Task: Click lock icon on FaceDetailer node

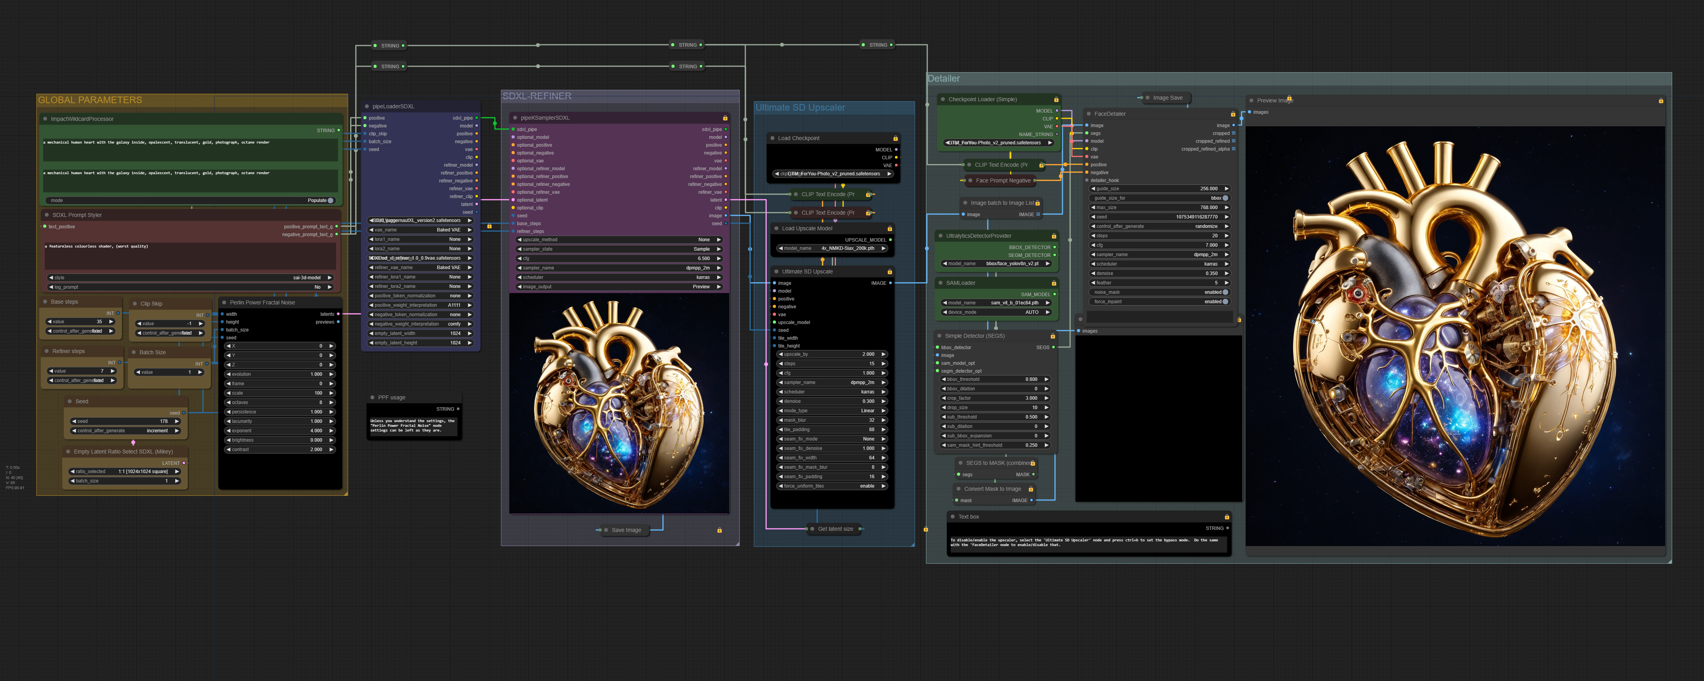Action: point(1232,114)
